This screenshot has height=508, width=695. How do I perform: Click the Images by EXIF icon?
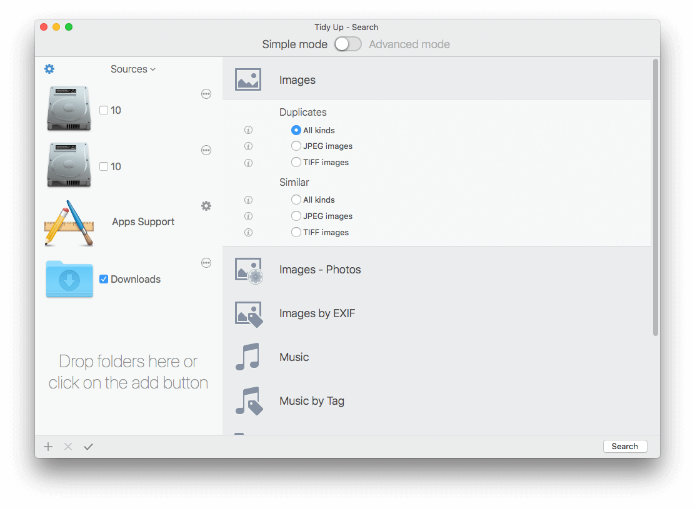[x=249, y=314]
